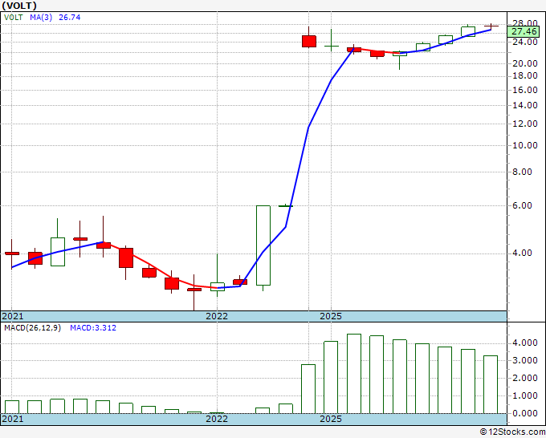
Task: Click the last MACD histogram bar near 3.3
Action: tap(491, 384)
